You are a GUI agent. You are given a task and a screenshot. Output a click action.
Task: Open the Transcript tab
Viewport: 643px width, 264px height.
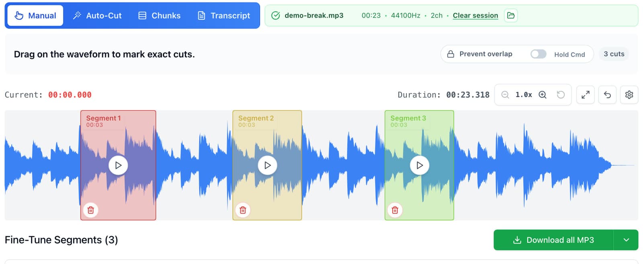pos(224,16)
